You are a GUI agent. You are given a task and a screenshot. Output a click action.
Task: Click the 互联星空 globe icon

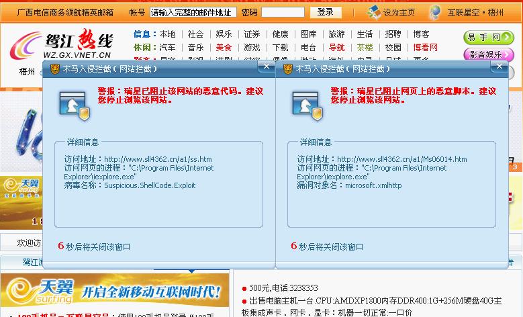435,12
